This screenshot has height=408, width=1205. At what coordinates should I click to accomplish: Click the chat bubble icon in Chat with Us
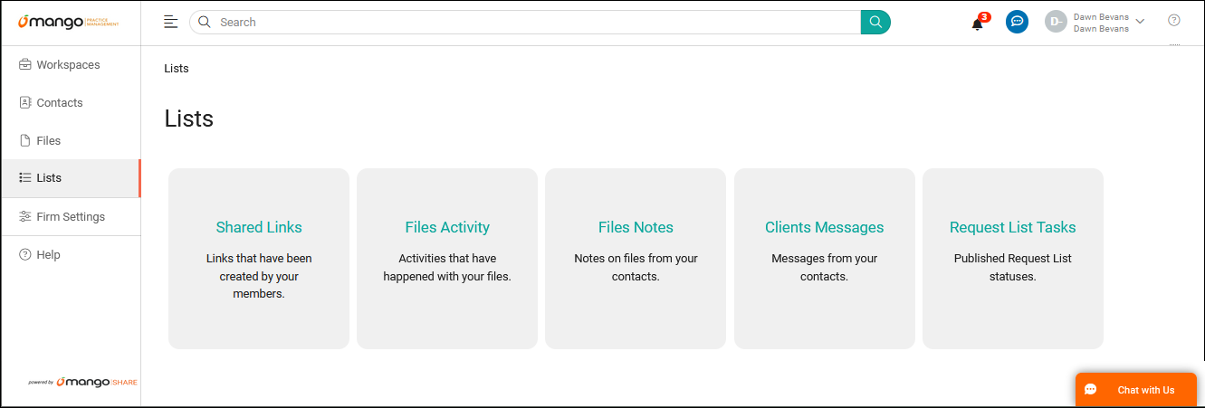pos(1091,390)
